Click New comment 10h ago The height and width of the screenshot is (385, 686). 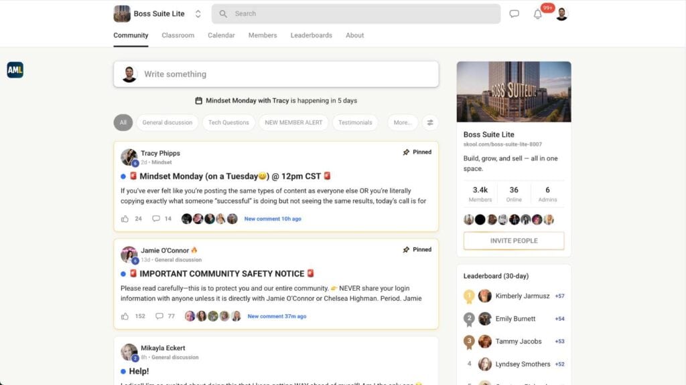(273, 219)
